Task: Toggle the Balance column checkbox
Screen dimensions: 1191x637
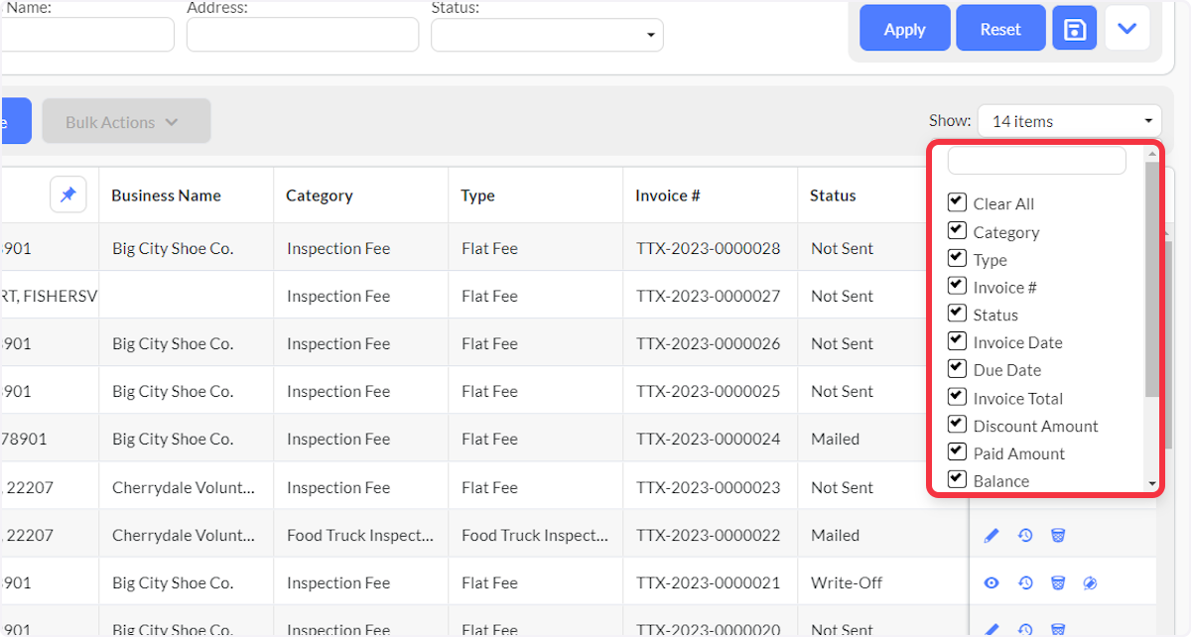Action: click(957, 480)
